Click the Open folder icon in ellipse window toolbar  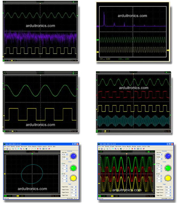5,149
